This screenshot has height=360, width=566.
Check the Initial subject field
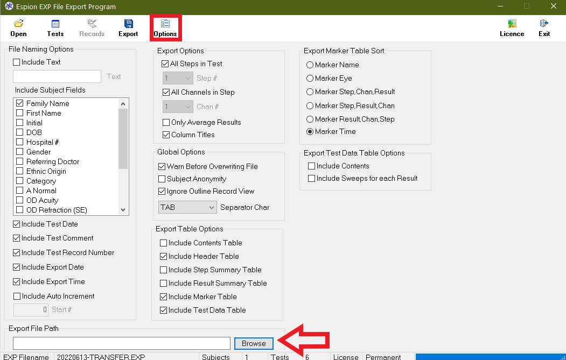[20, 123]
